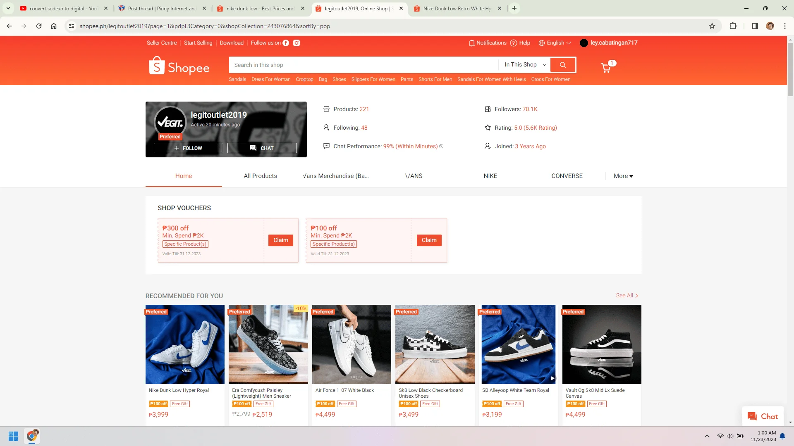Open the shopping cart icon
This screenshot has width=794, height=446.
606,68
